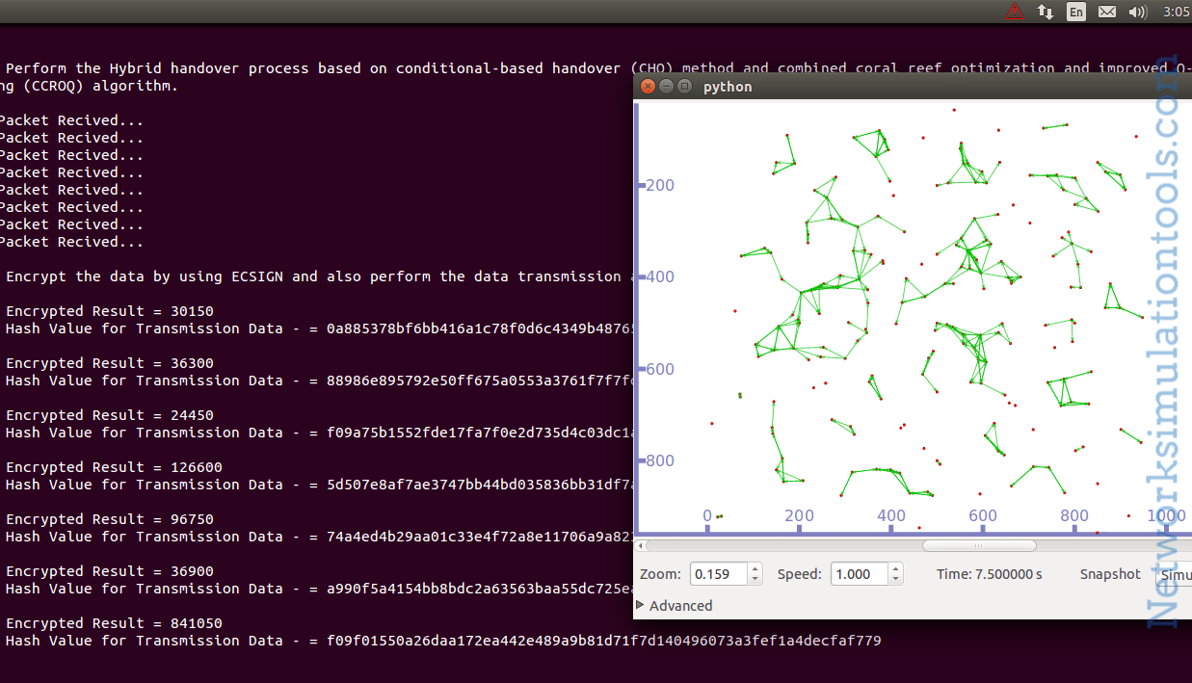Click the clock showing 3:05 to open calendar
The width and height of the screenshot is (1192, 683).
pos(1176,12)
